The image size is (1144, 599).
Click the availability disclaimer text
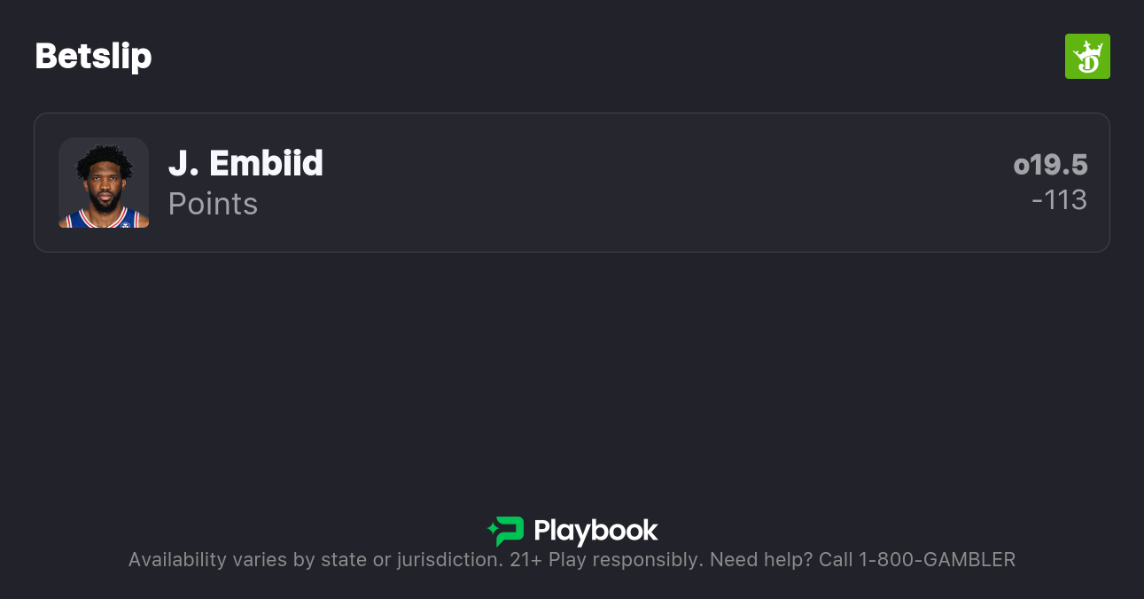315,559
